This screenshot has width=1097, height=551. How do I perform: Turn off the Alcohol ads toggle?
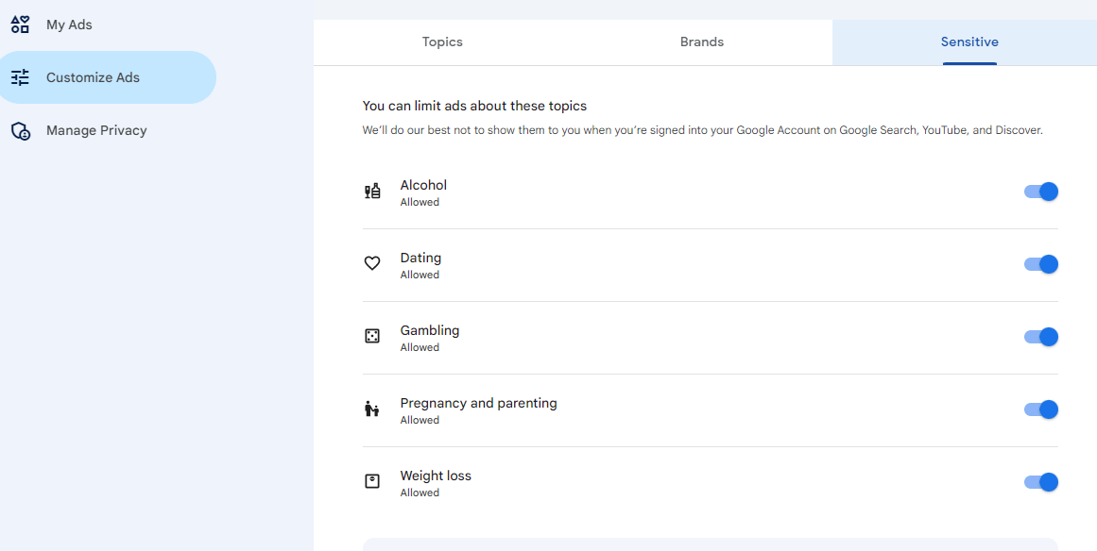[x=1041, y=192]
